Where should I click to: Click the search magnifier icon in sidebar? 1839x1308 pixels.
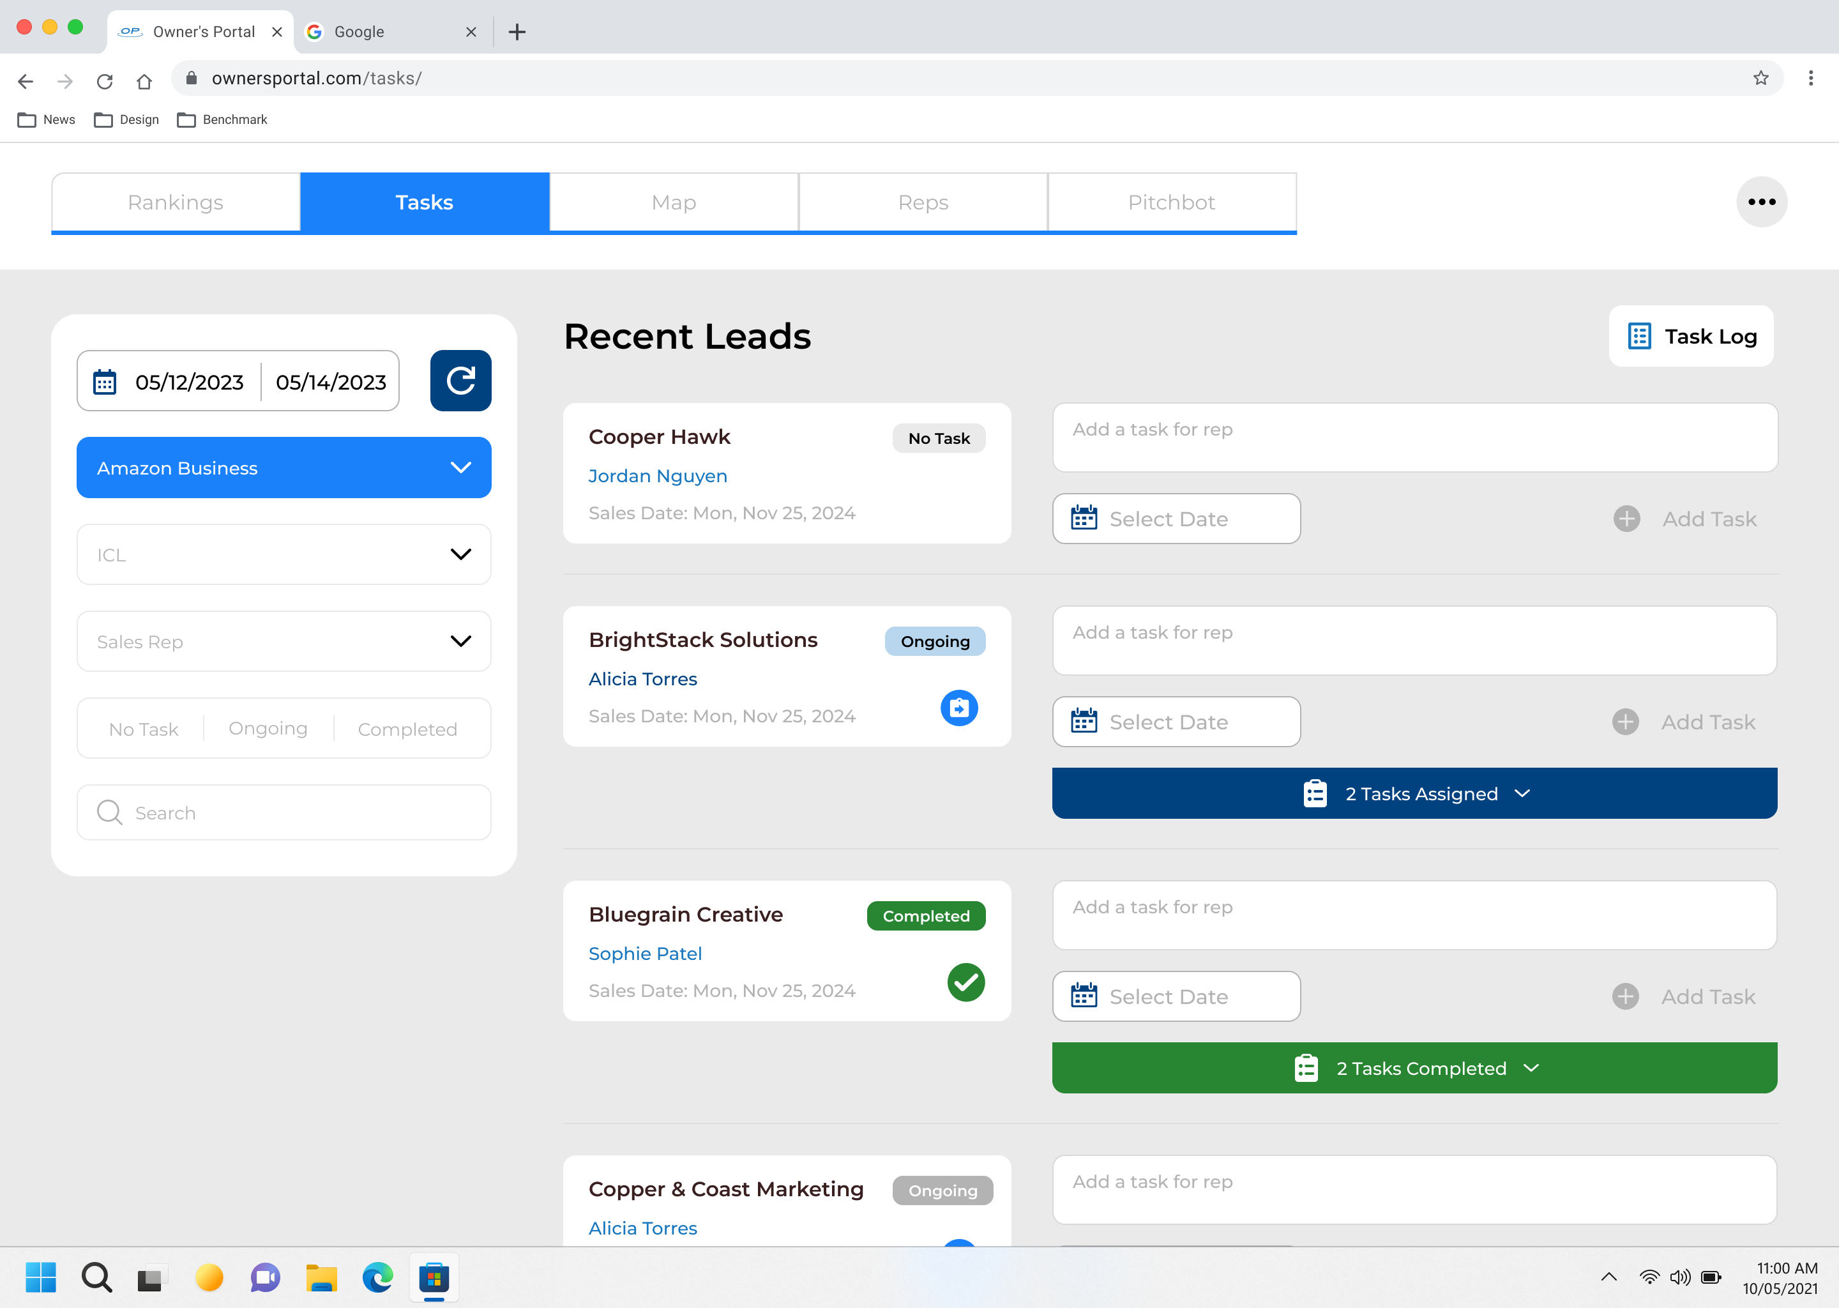coord(109,812)
